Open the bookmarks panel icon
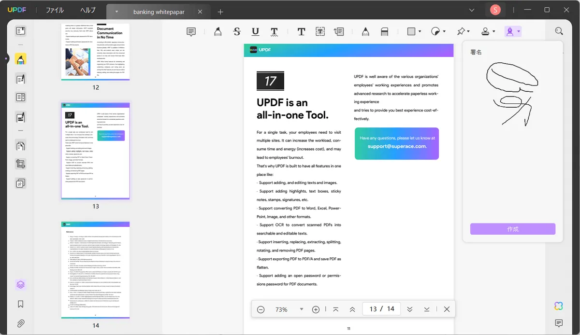 (20, 304)
